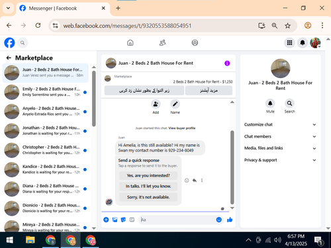Open File Explorer from taskbar
Image resolution: width=331 pixels, height=248 pixels.
point(30,240)
